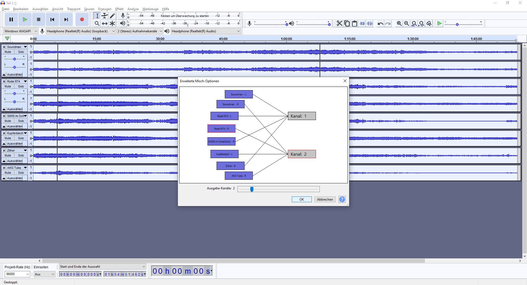Select the Draw pencil tool
Screen dimensions: 527x285
click(112, 16)
